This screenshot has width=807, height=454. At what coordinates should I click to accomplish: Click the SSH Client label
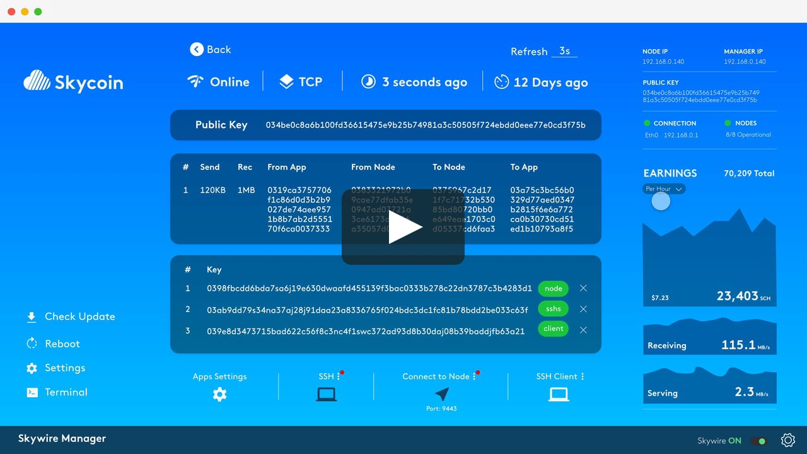tap(557, 376)
